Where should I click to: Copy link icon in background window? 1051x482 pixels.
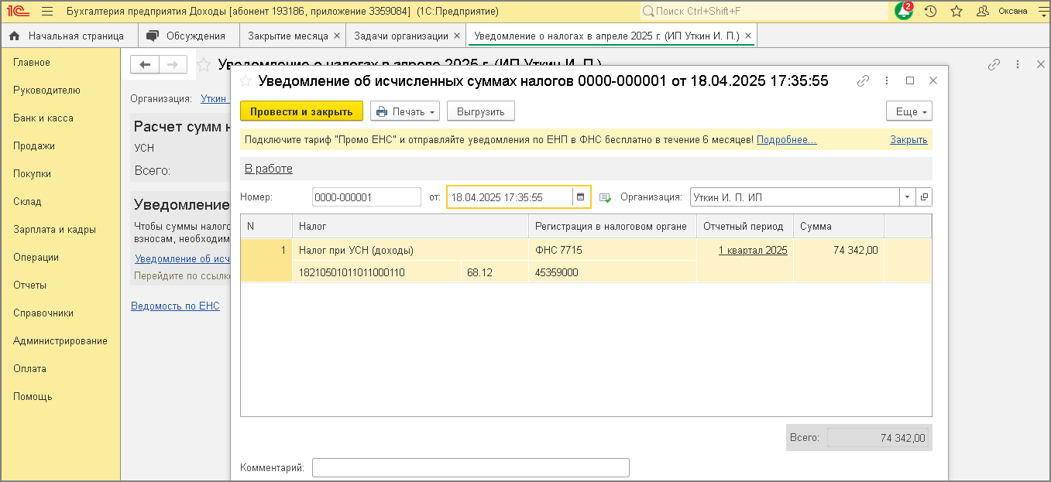click(994, 65)
